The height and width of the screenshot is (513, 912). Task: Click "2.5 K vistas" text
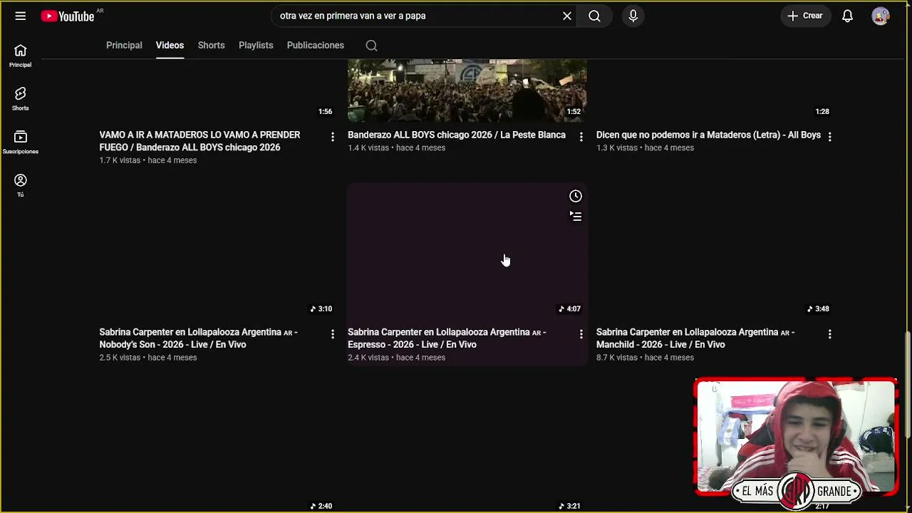tap(120, 358)
